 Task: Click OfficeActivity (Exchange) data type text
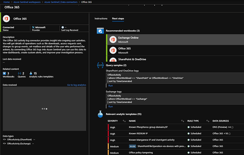[19, 144]
